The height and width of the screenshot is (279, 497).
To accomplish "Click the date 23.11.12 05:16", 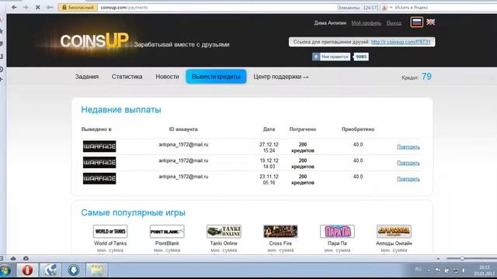I will (269, 179).
